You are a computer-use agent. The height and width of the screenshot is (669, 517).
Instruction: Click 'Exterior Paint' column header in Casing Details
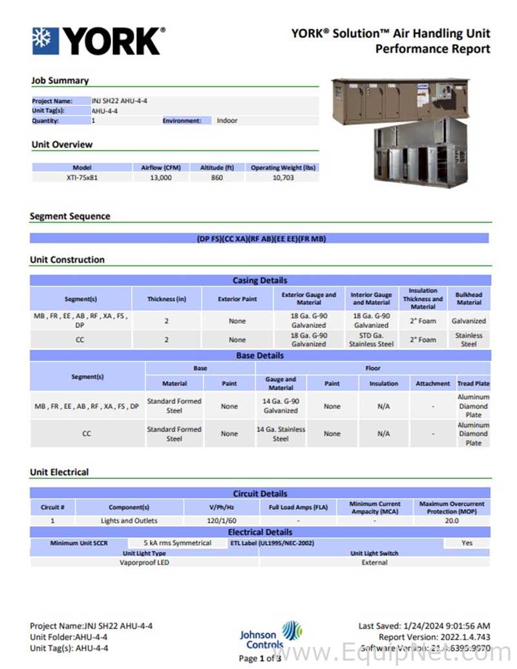[x=237, y=299]
